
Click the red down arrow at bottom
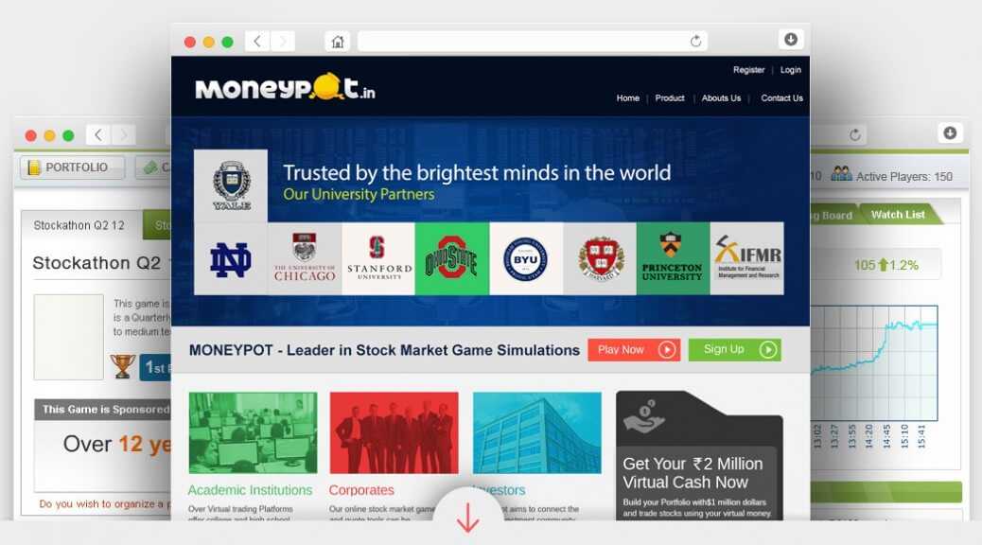(x=468, y=517)
